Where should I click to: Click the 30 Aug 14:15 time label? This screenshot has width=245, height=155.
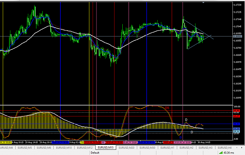204,142
